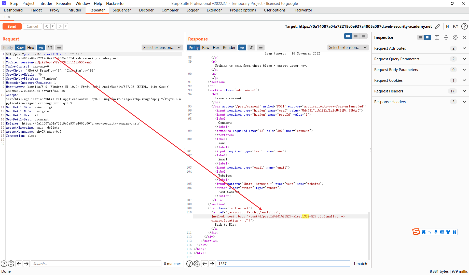Click the response pane vertical scrollbar

369,236
